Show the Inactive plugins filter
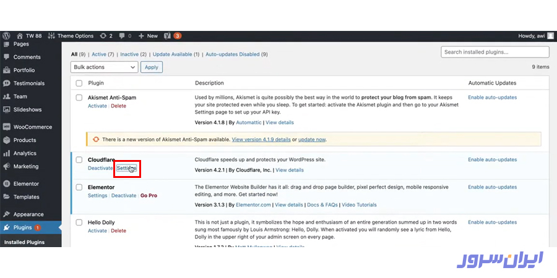The width and height of the screenshot is (557, 278). coord(129,54)
